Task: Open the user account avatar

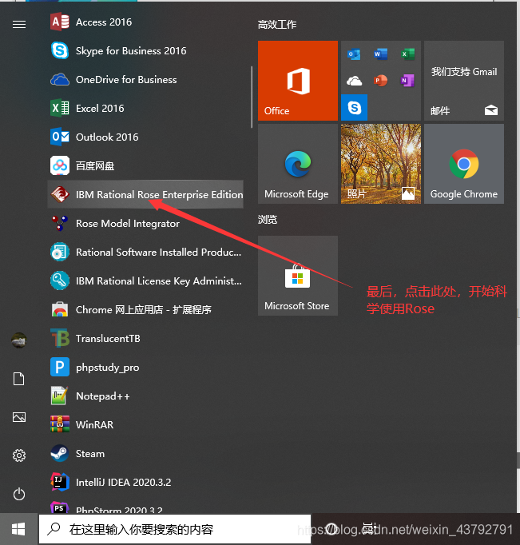Action: tap(19, 340)
